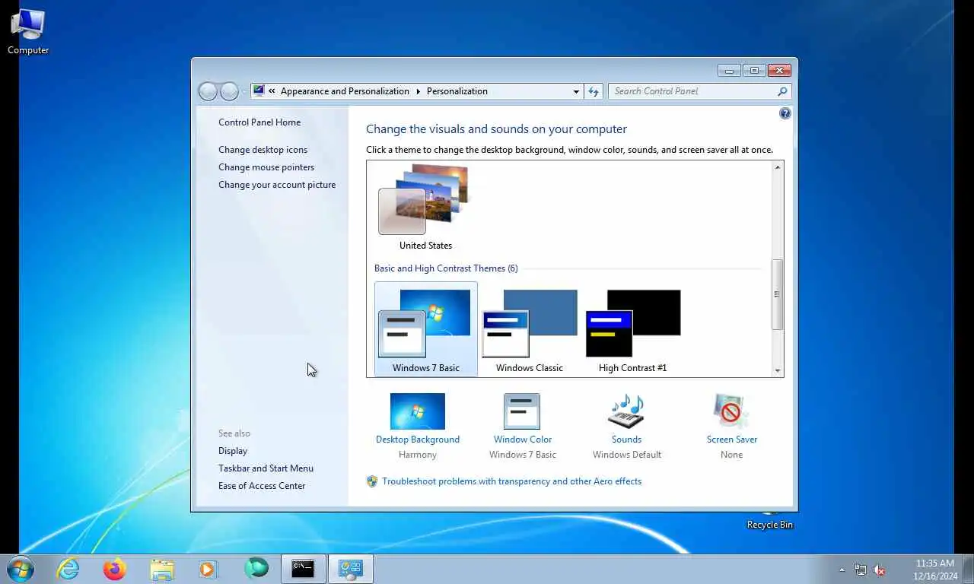Click the theme list scrollbar thumb
Screen dimensions: 974x584
[778, 294]
